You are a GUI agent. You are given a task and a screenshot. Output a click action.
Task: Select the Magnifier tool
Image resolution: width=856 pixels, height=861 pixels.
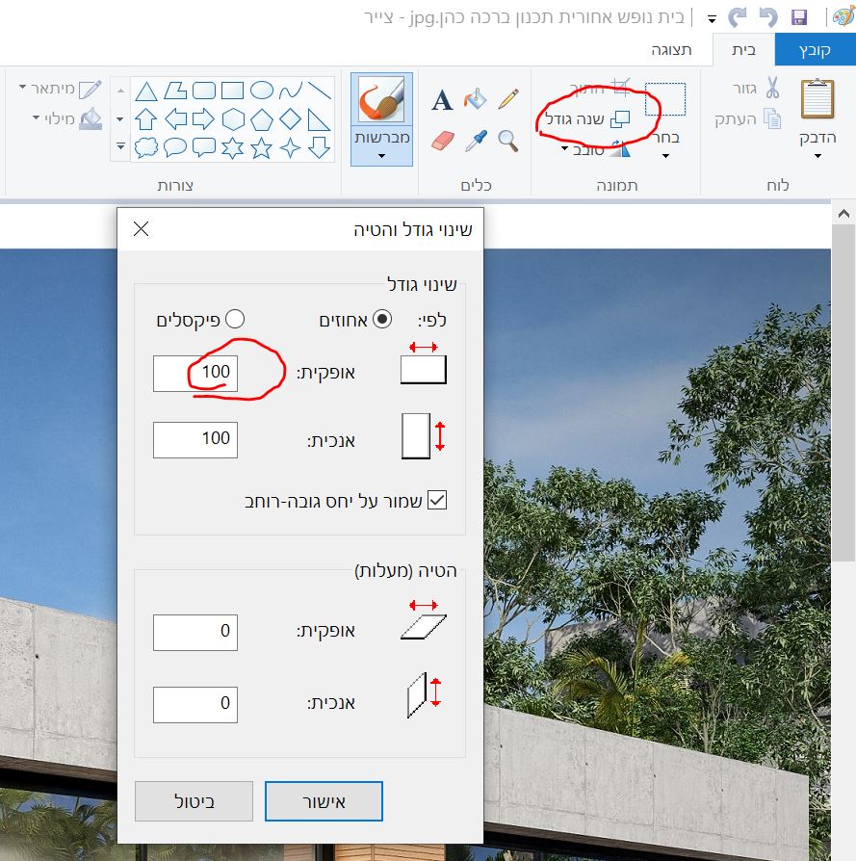pos(508,142)
